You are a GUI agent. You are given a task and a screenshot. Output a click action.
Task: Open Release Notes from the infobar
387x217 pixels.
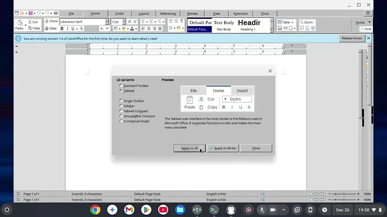[352, 38]
